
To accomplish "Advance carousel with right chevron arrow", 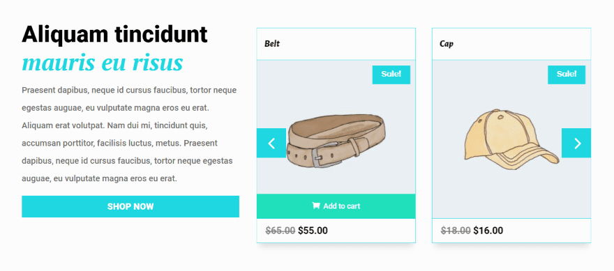I will tap(576, 143).
